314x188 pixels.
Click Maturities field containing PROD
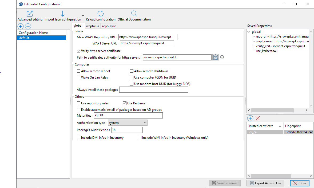click(x=128, y=116)
